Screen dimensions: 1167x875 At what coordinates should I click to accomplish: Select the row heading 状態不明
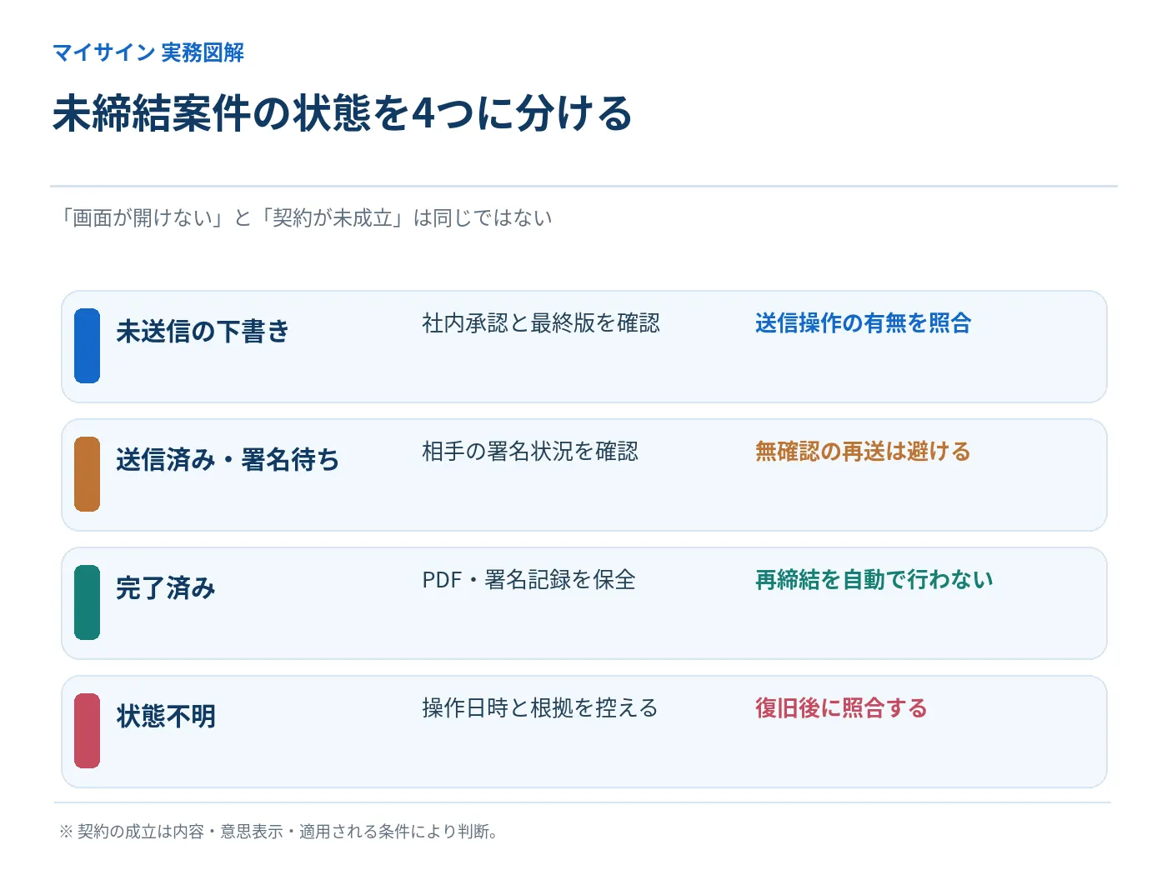coord(166,716)
